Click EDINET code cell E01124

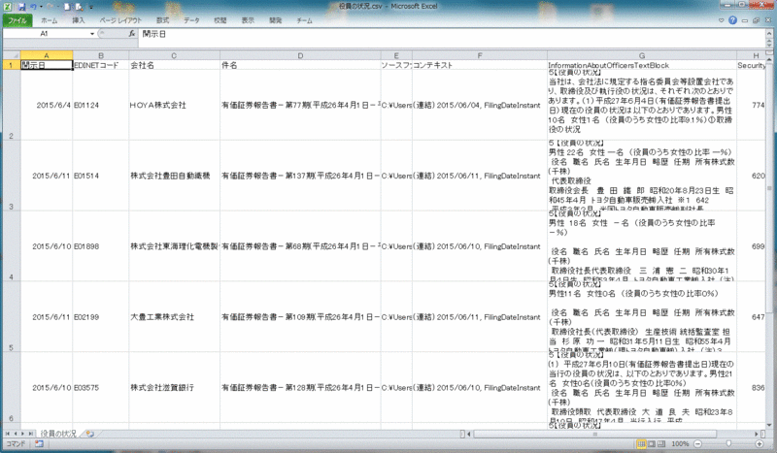101,105
